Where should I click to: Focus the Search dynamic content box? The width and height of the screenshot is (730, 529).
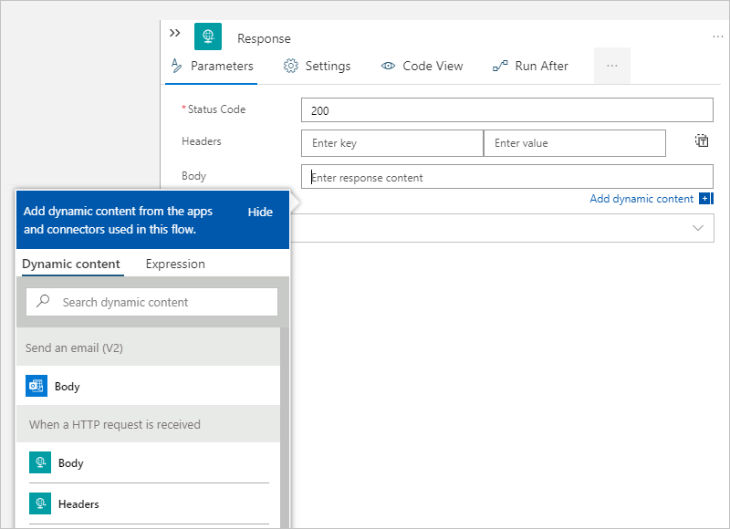(164, 302)
